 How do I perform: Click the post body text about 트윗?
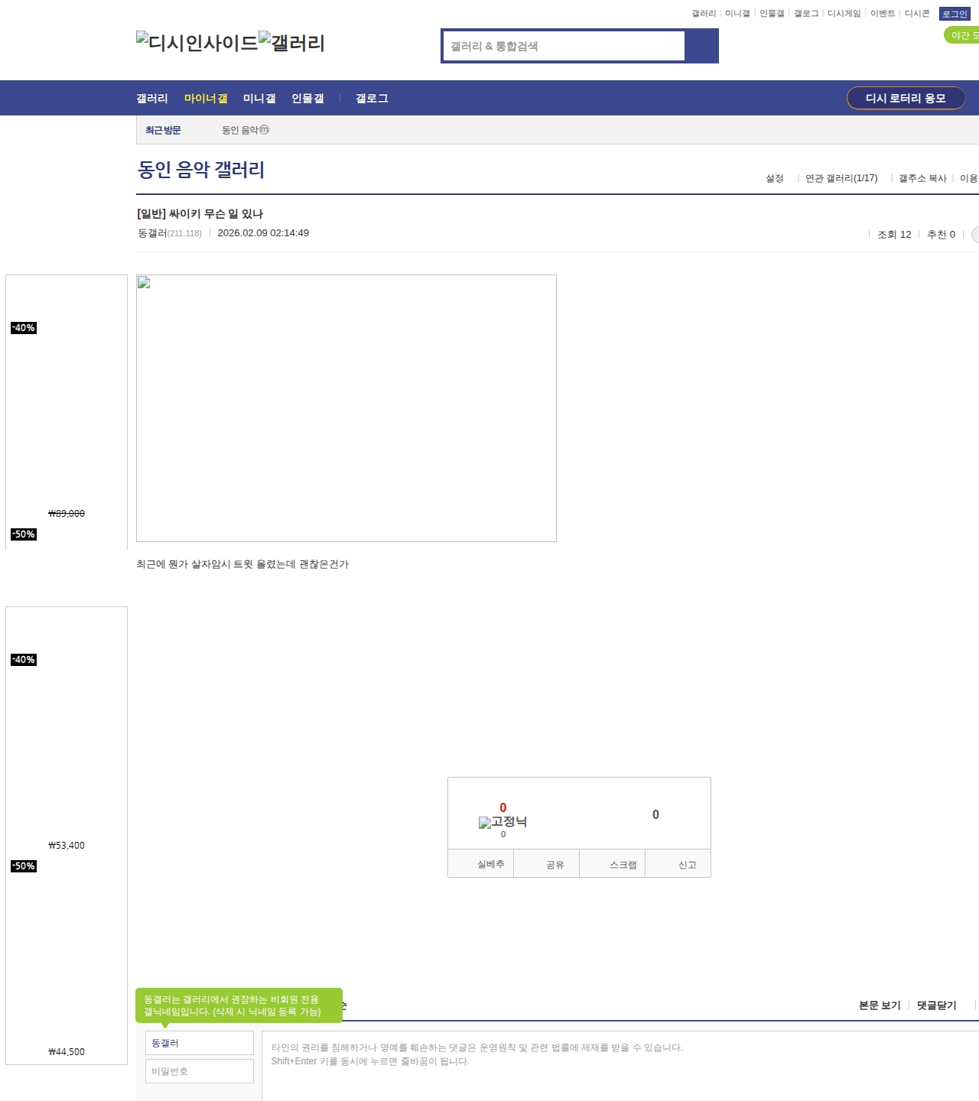(242, 564)
